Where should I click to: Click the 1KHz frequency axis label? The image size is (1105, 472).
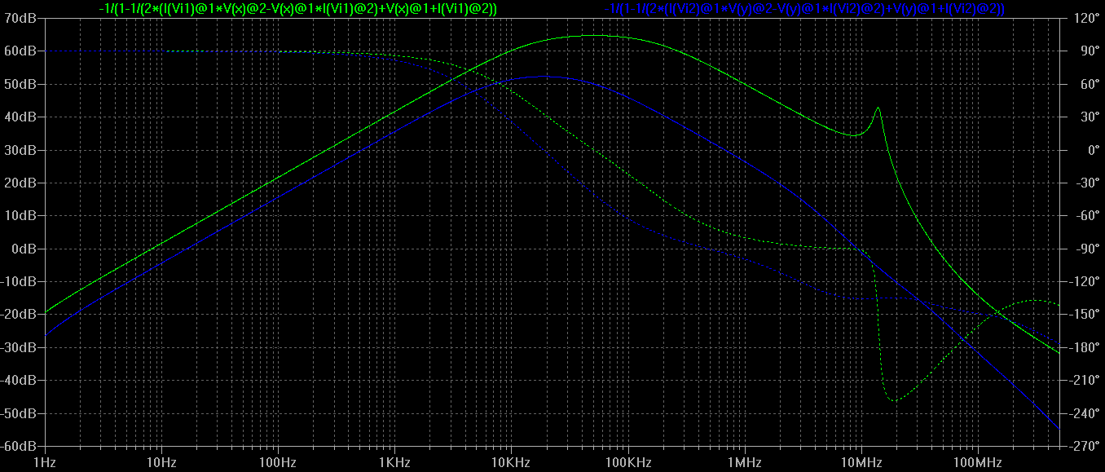(x=394, y=463)
